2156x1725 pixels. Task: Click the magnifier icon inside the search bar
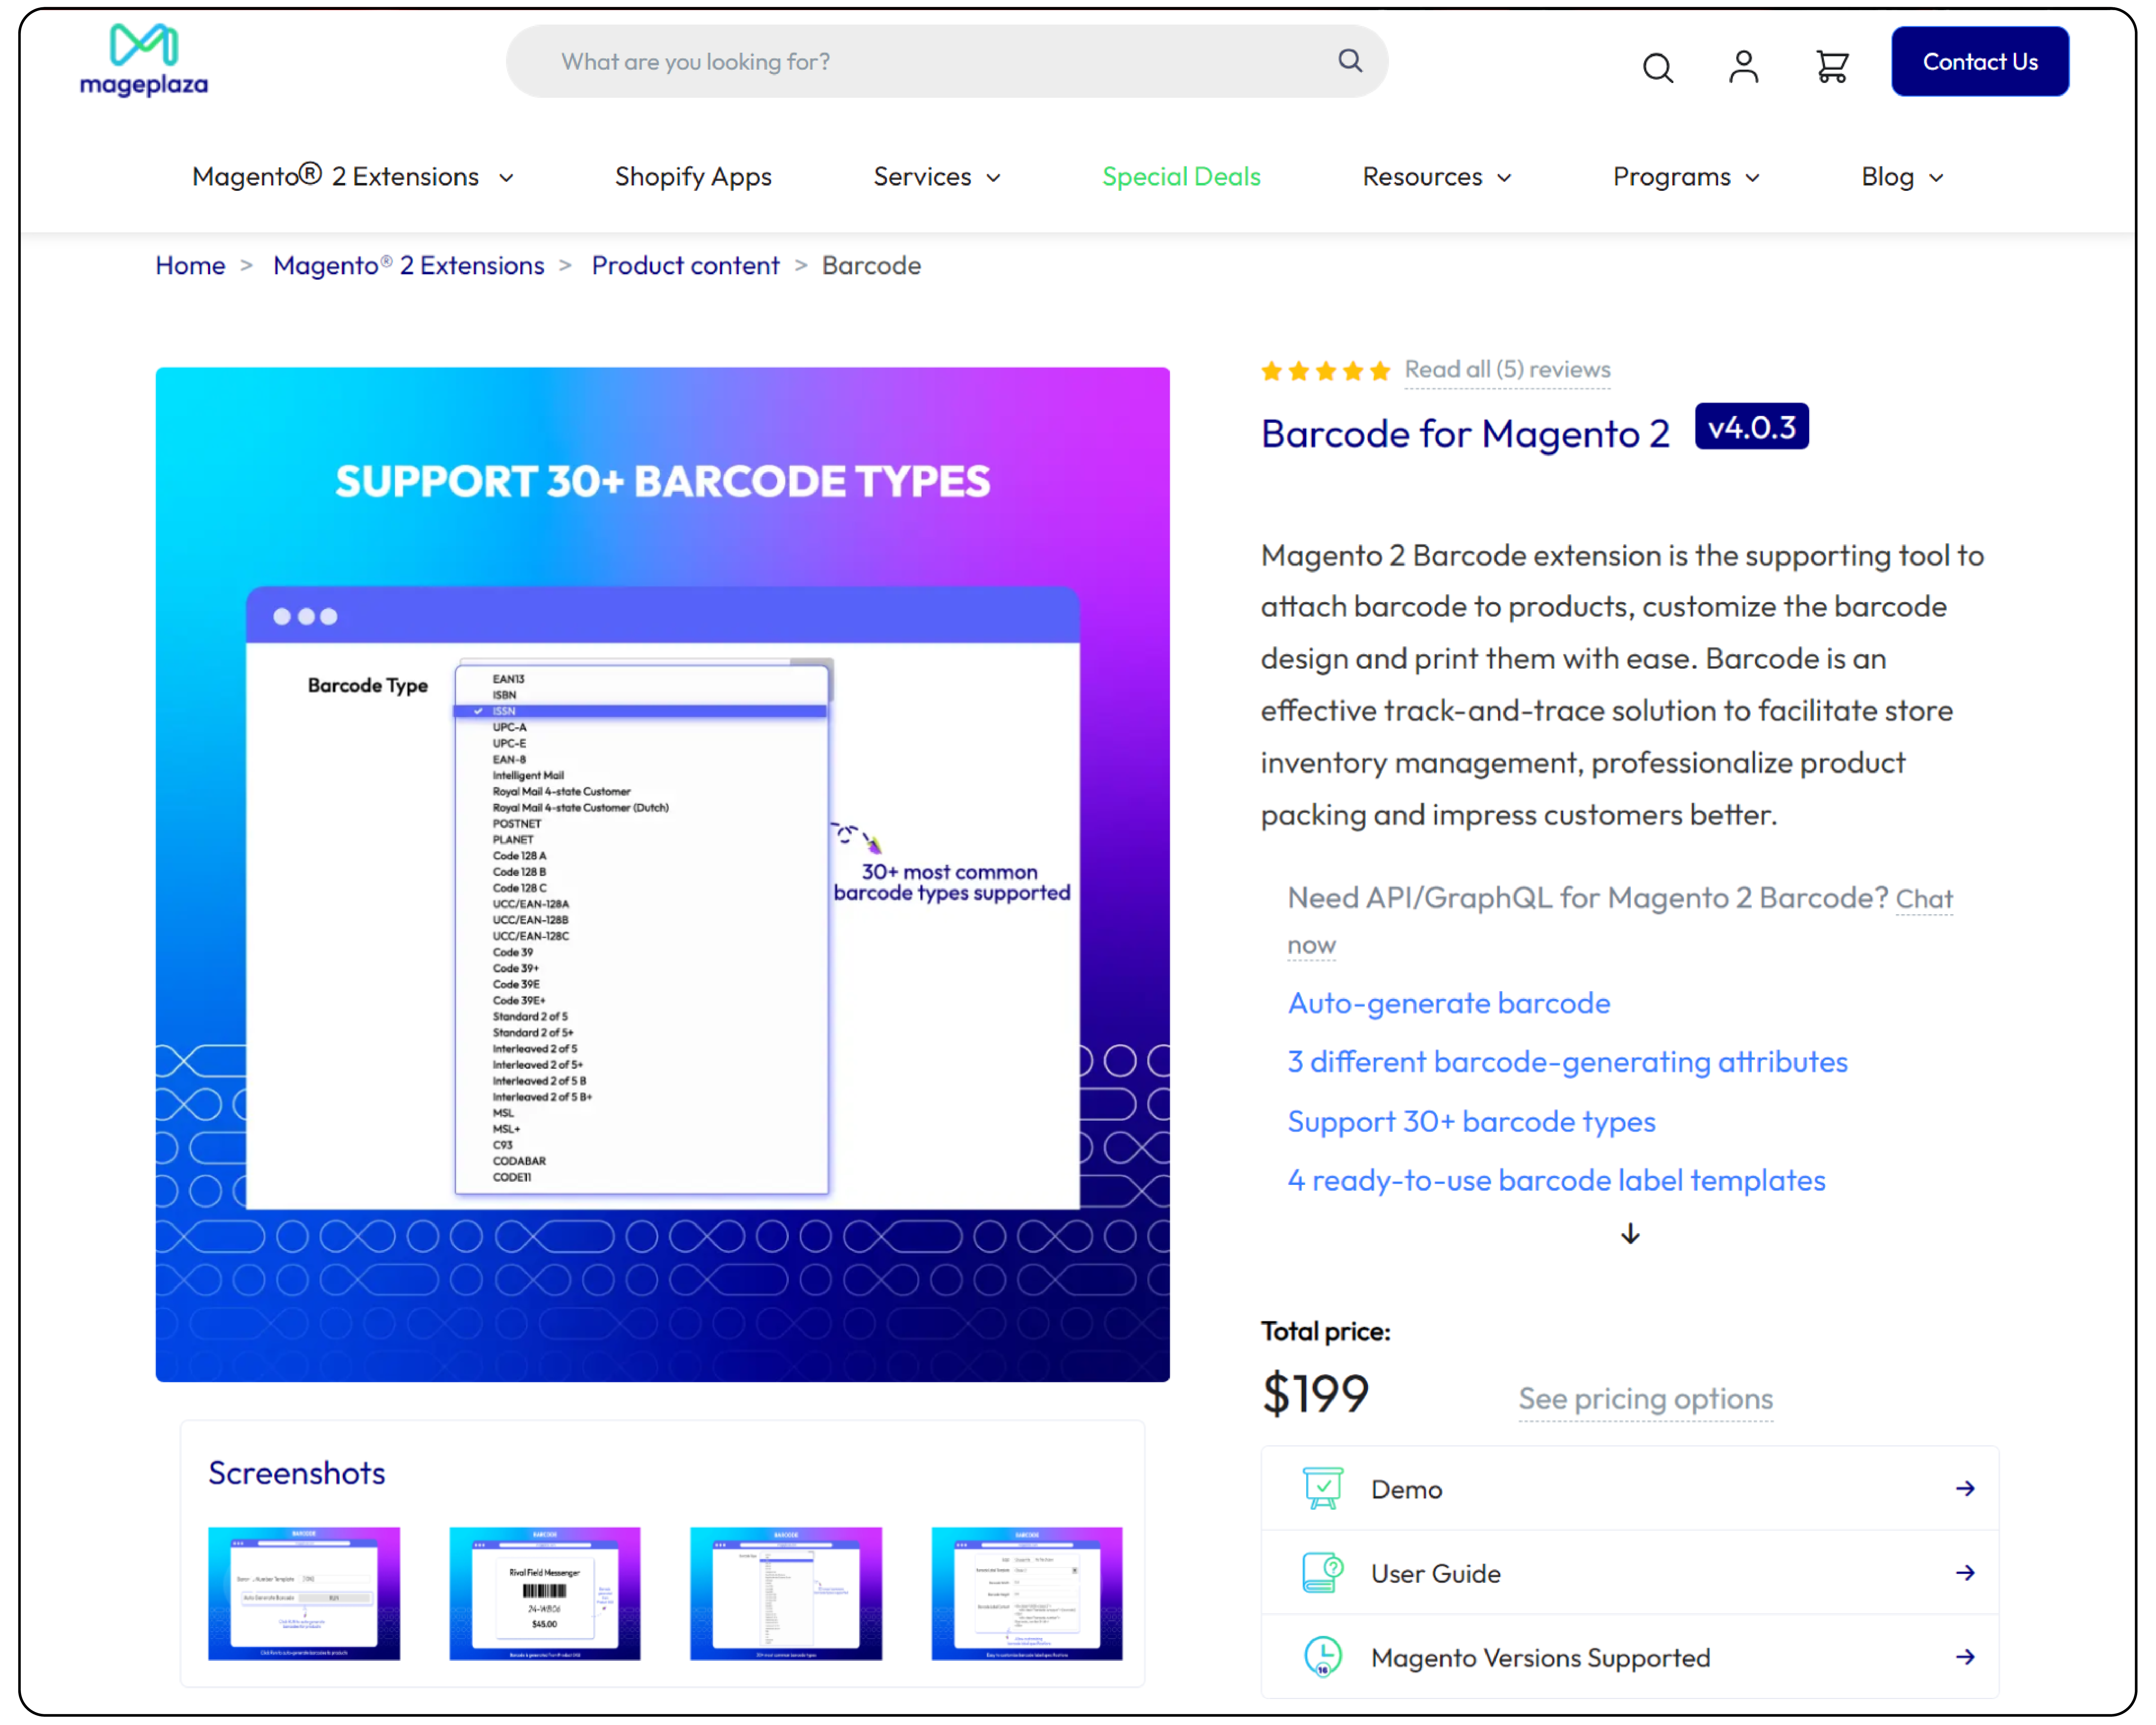click(x=1350, y=61)
